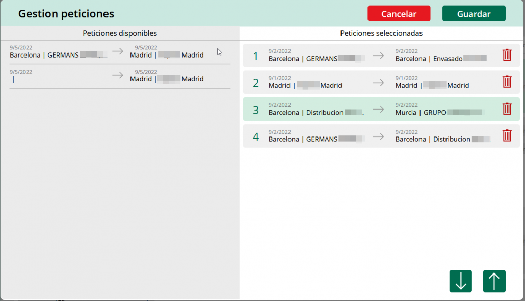Delete selected petition number 2

tap(507, 81)
